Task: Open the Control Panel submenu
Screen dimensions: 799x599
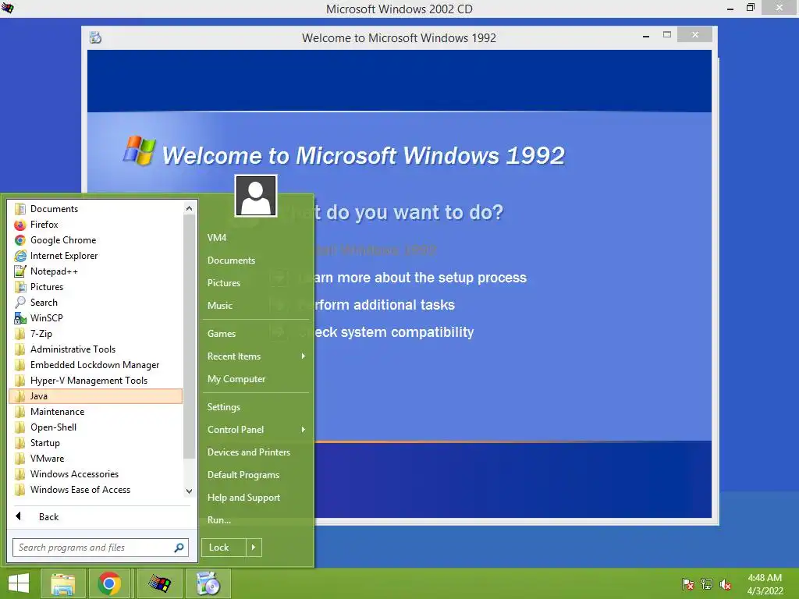Action: pos(256,430)
